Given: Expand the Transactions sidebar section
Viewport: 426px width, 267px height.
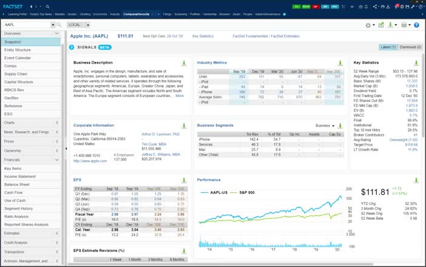Looking at the screenshot, I should (x=57, y=252).
